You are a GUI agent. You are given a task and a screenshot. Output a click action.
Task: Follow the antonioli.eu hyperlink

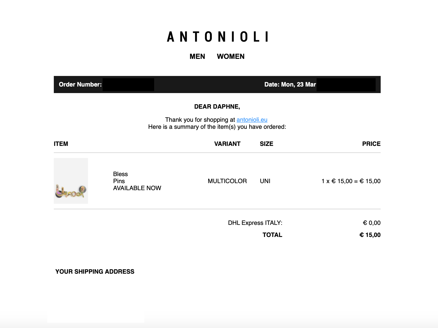coord(252,120)
